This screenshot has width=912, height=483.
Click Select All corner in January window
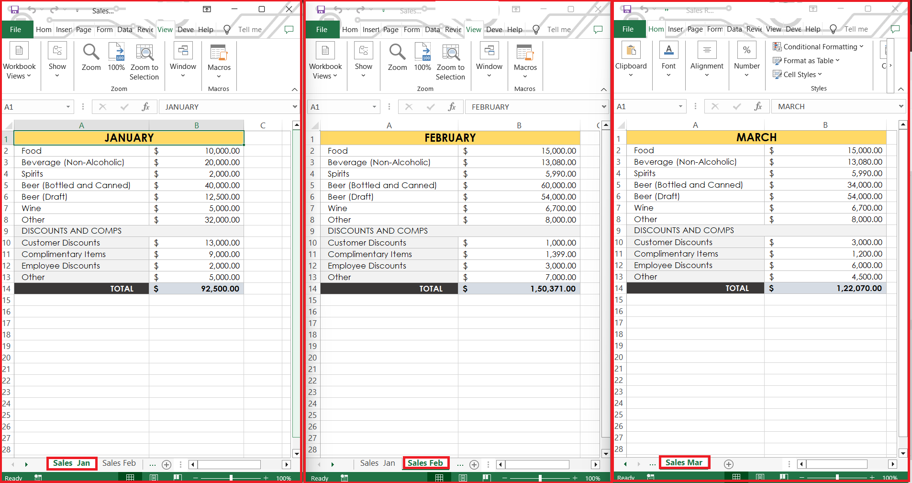(x=8, y=126)
